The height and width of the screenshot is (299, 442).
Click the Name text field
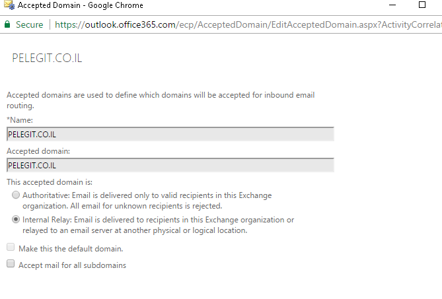coord(170,134)
